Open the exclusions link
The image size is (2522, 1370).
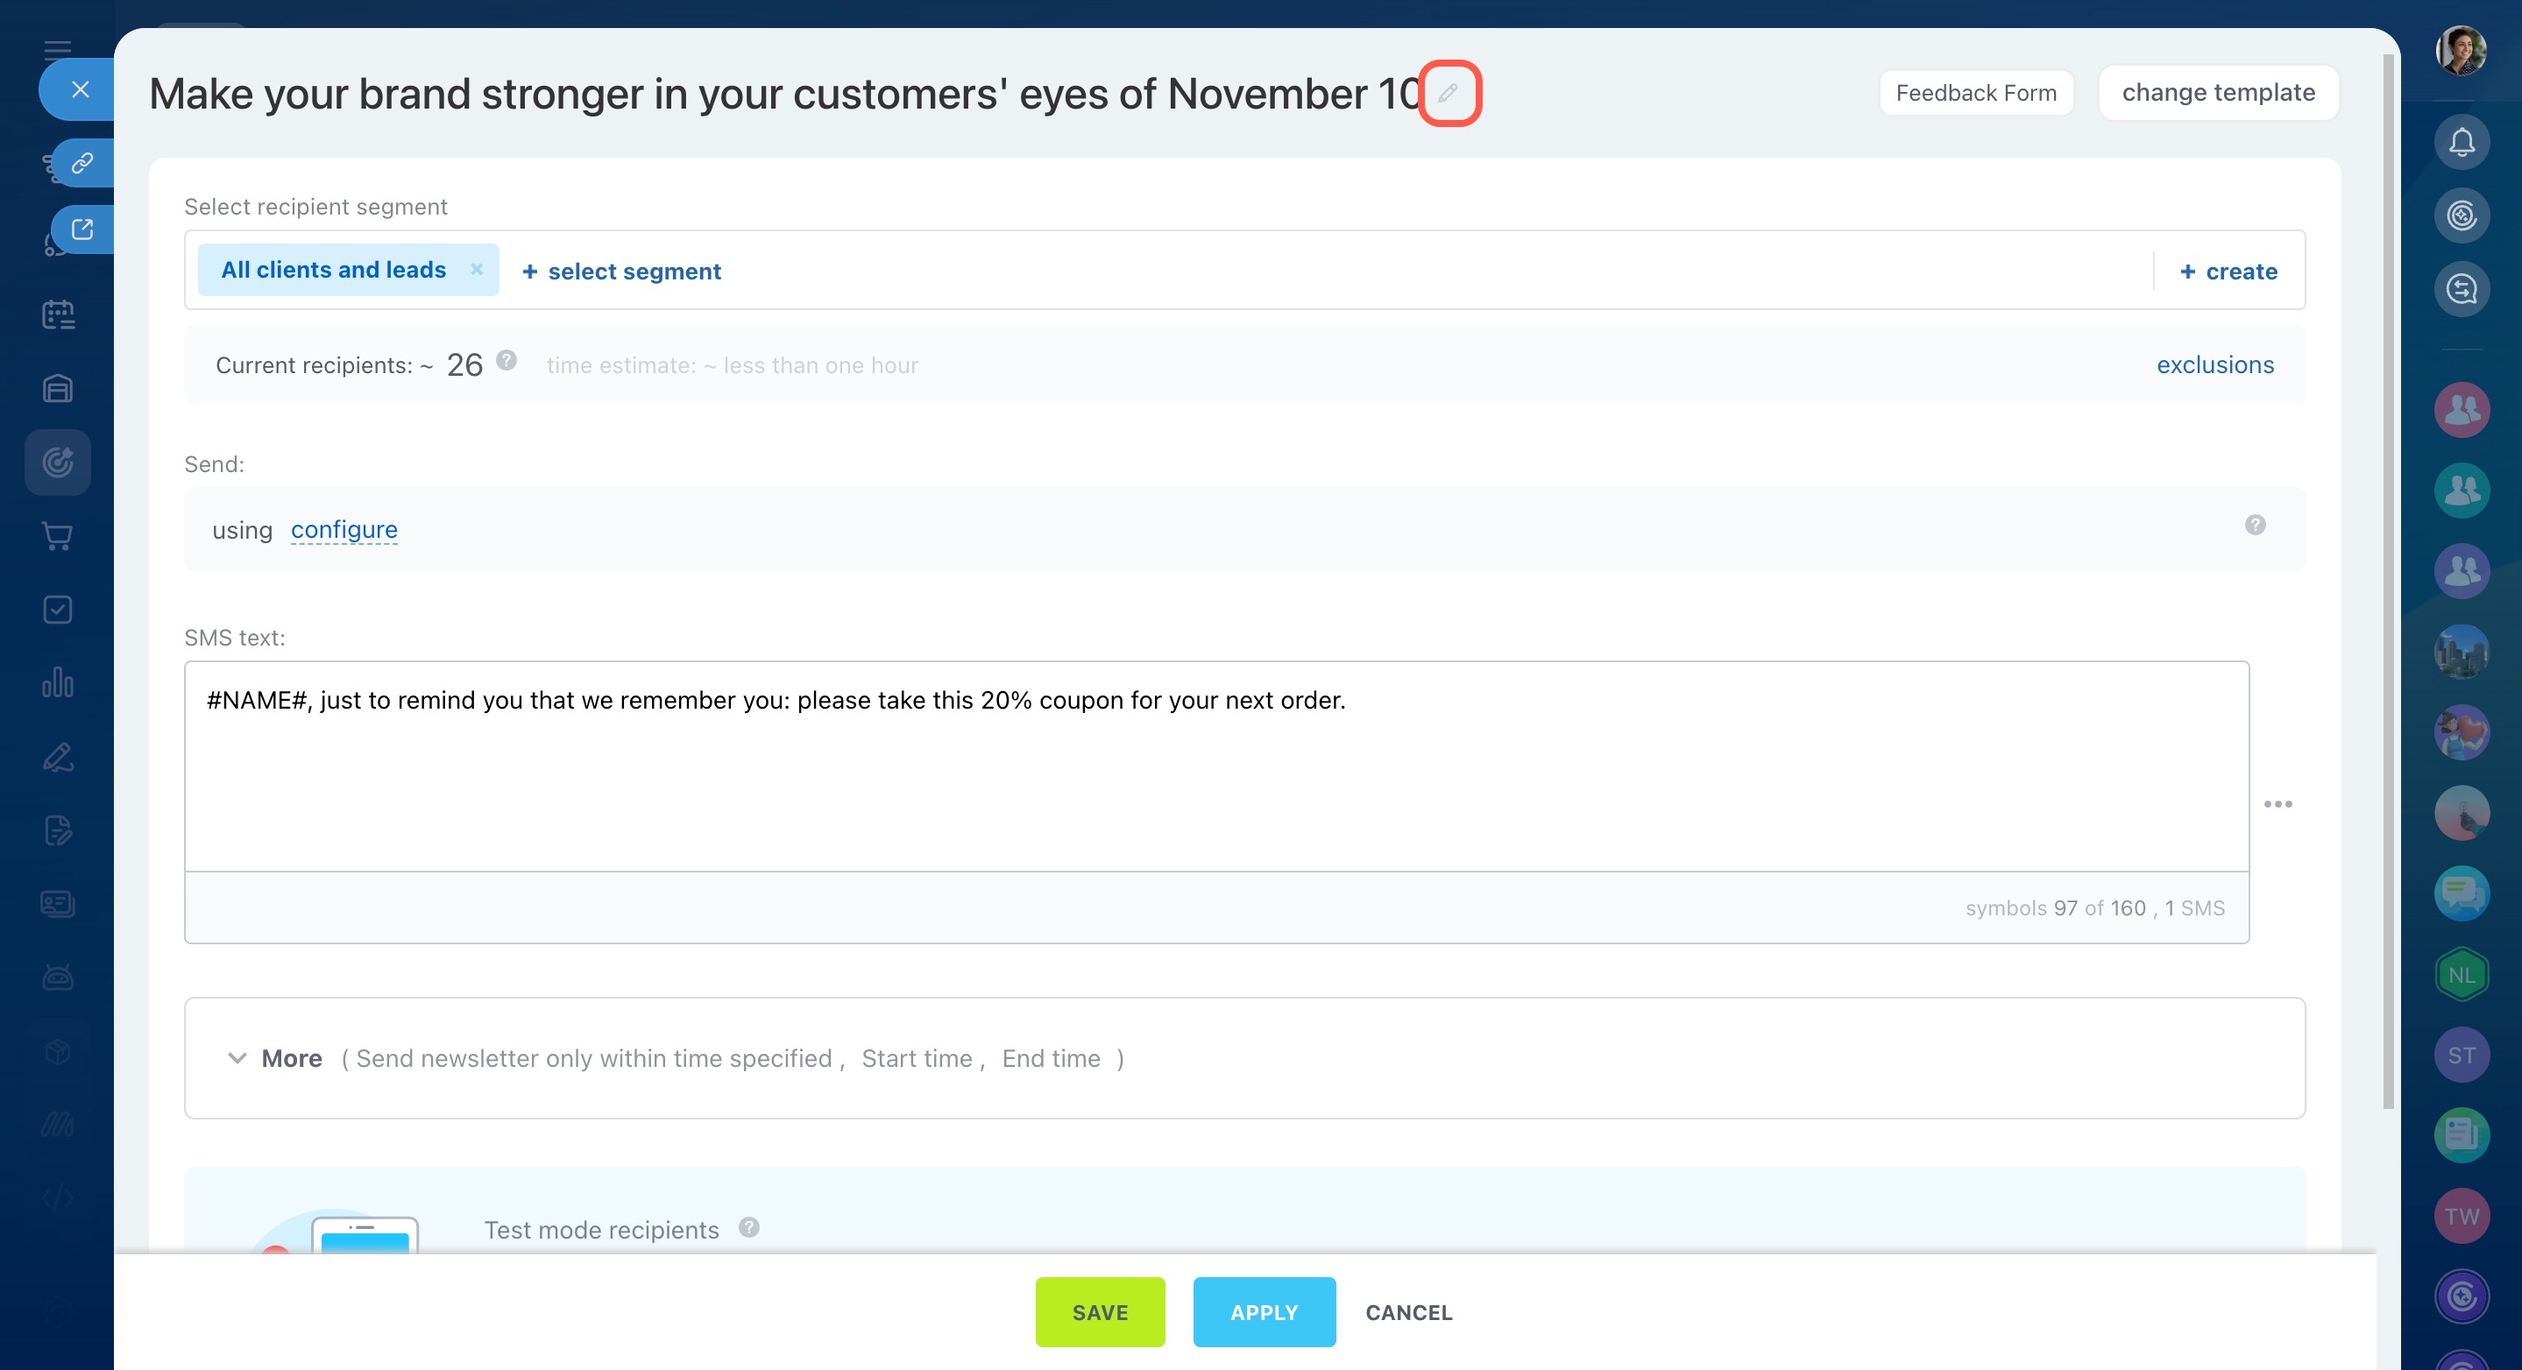(x=2214, y=365)
